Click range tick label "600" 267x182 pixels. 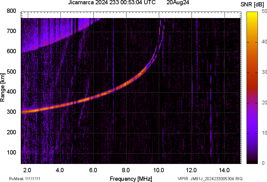(x=11, y=51)
